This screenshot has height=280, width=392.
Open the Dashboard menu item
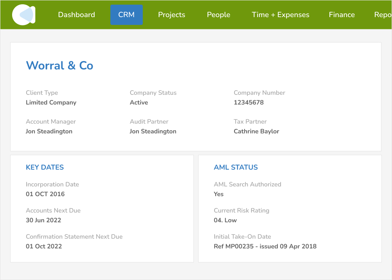coord(76,15)
